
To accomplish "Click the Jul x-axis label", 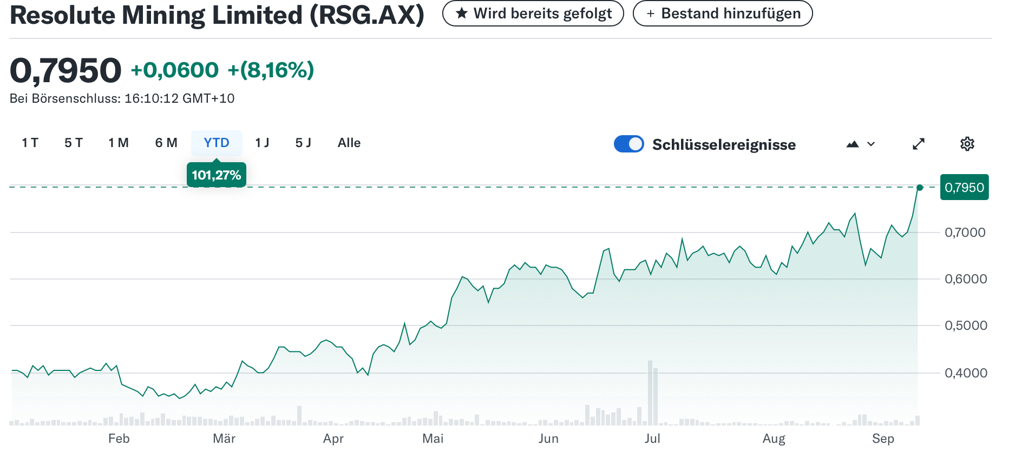I will (652, 439).
